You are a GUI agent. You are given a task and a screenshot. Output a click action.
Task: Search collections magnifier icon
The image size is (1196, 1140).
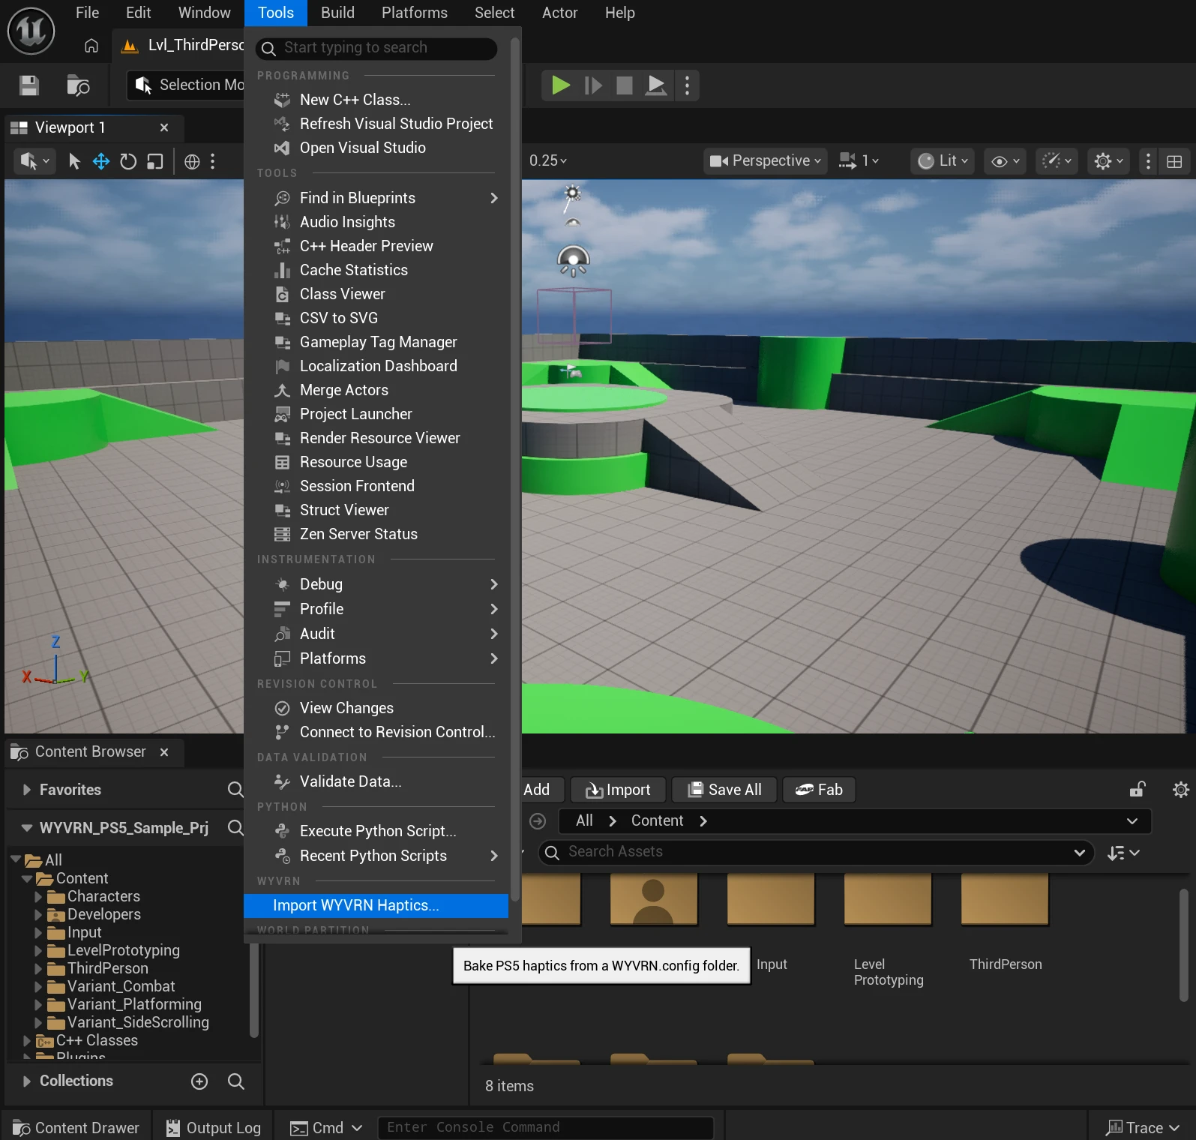click(x=235, y=1081)
